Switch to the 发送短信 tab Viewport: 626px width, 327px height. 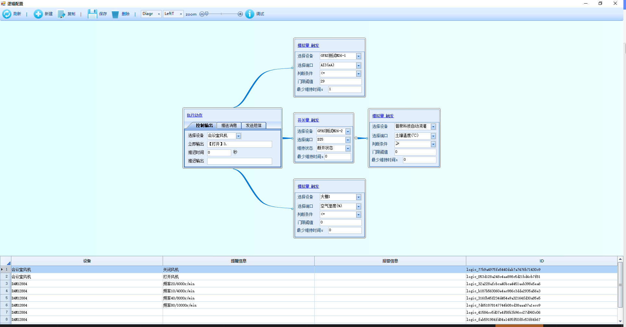click(x=253, y=125)
